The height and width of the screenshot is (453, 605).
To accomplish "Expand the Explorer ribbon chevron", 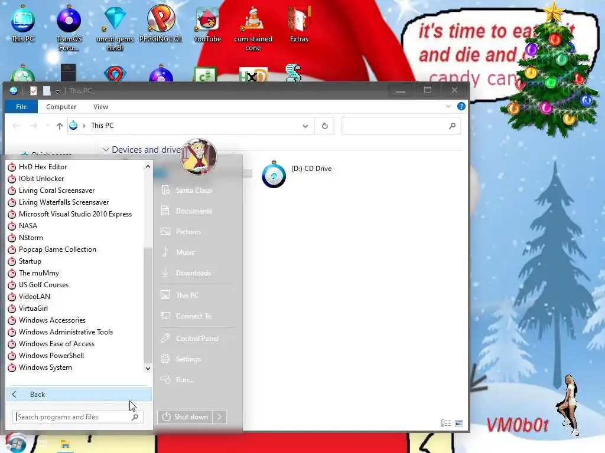I will pos(448,106).
